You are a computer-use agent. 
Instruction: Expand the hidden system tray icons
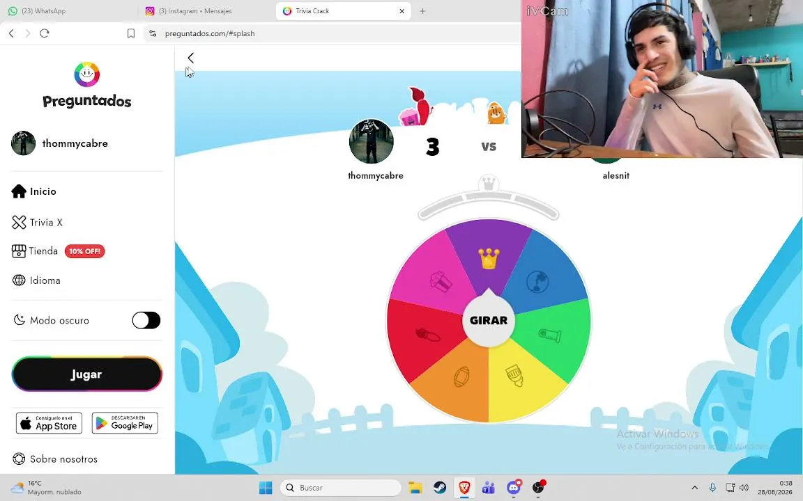coord(694,488)
